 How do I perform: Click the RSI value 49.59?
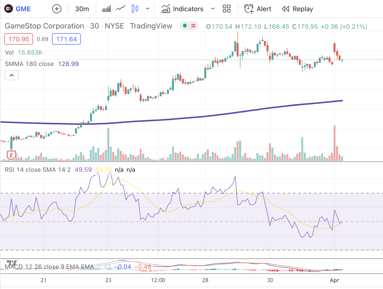83,170
